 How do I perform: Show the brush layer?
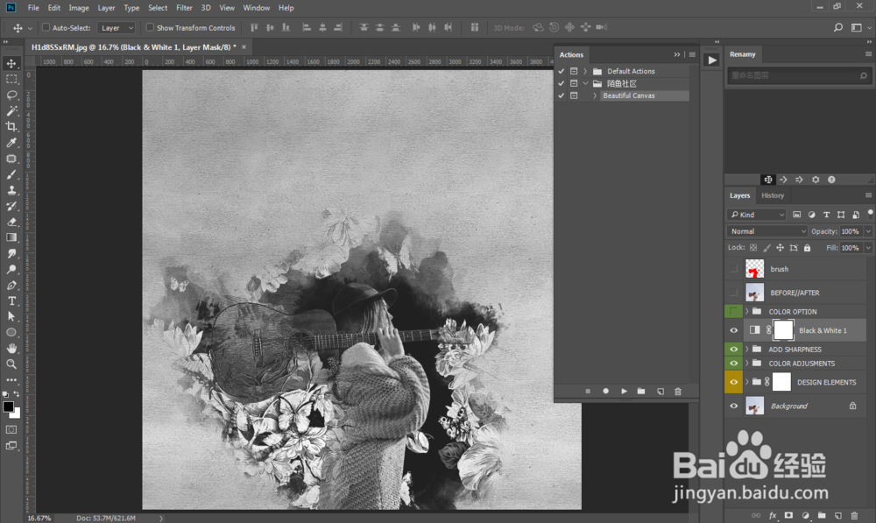pos(733,269)
